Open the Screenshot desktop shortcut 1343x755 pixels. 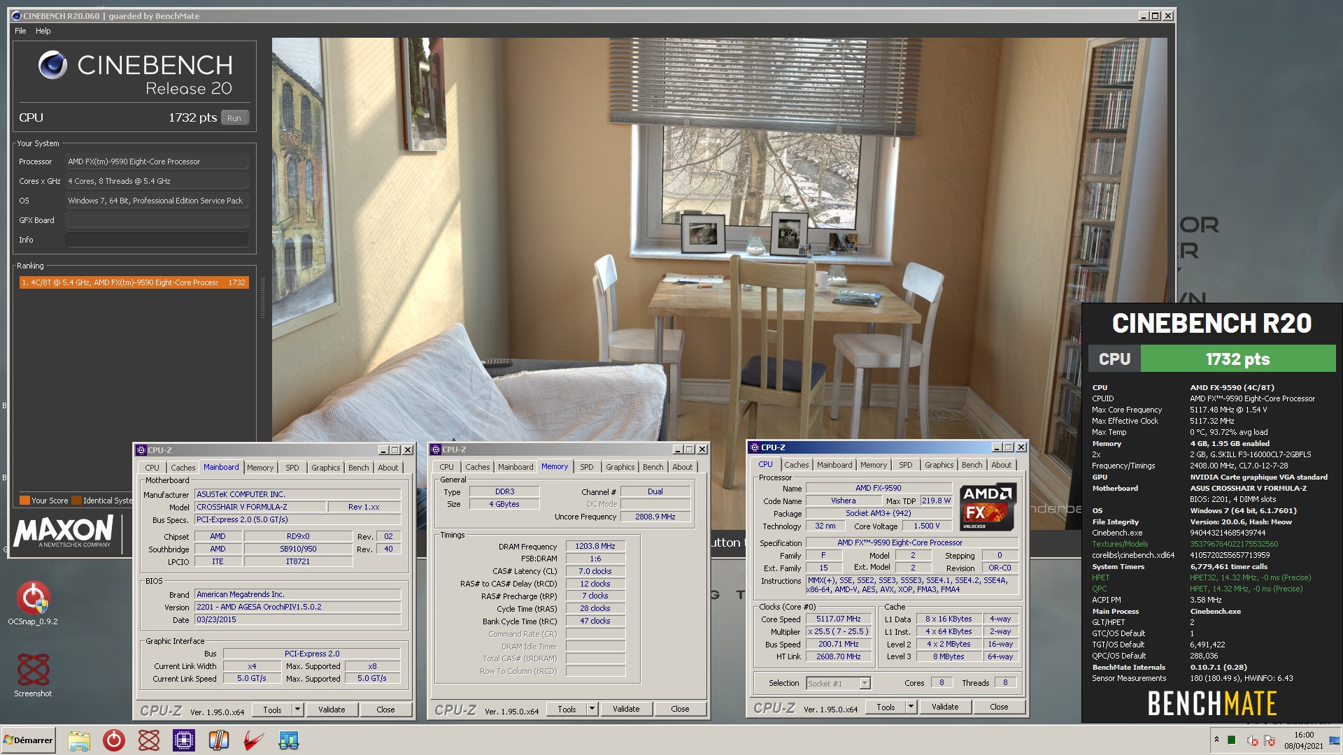(33, 675)
